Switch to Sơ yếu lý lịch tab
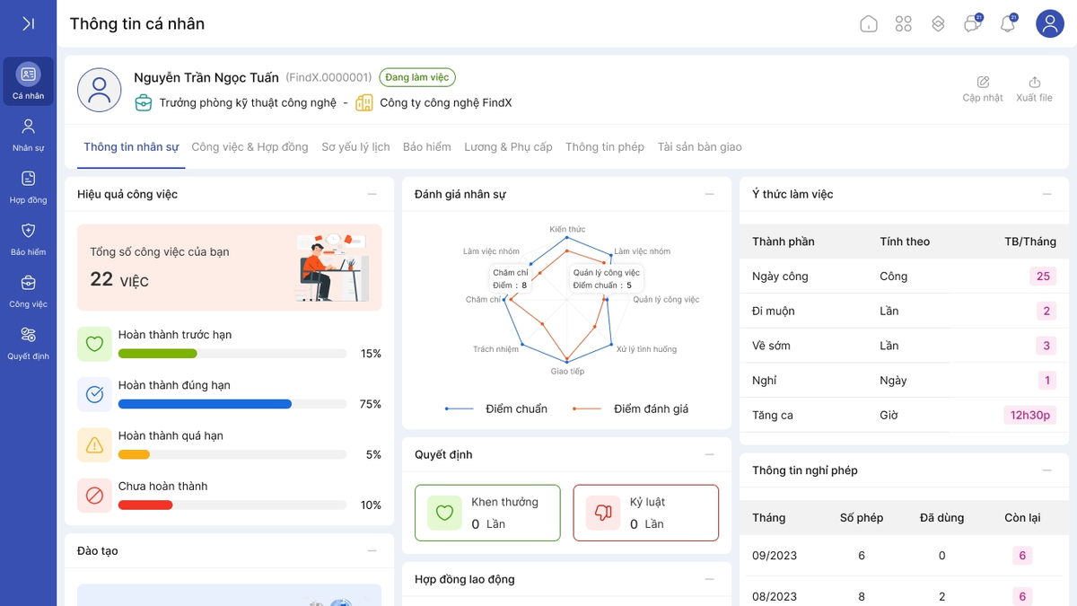This screenshot has width=1077, height=606. 355,147
